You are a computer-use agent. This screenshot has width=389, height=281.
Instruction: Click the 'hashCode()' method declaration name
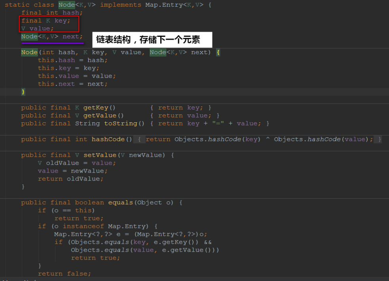tap(112, 139)
